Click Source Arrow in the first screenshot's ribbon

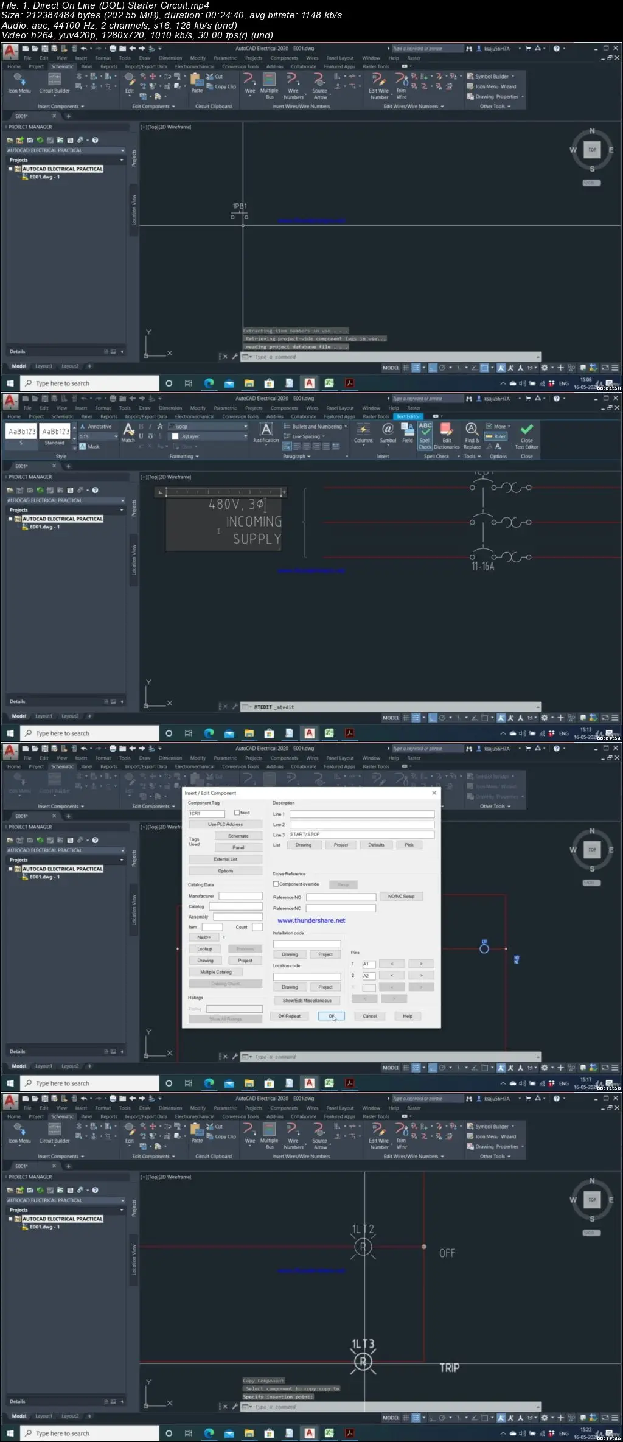coord(320,86)
